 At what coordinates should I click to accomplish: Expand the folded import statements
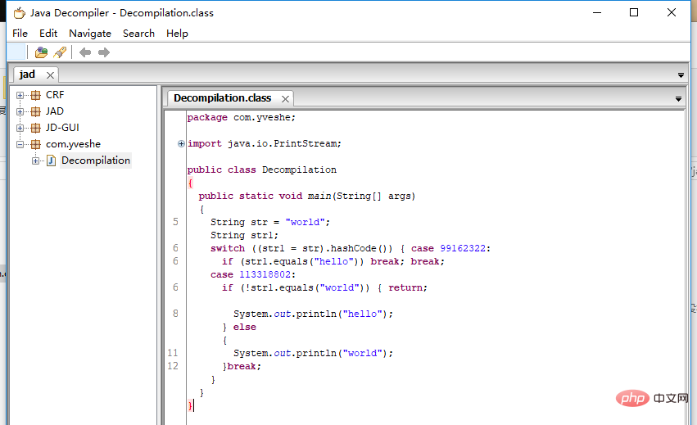181,143
